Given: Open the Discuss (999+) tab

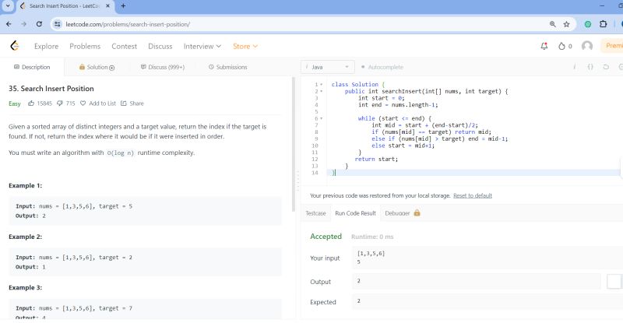Looking at the screenshot, I should click(x=161, y=67).
